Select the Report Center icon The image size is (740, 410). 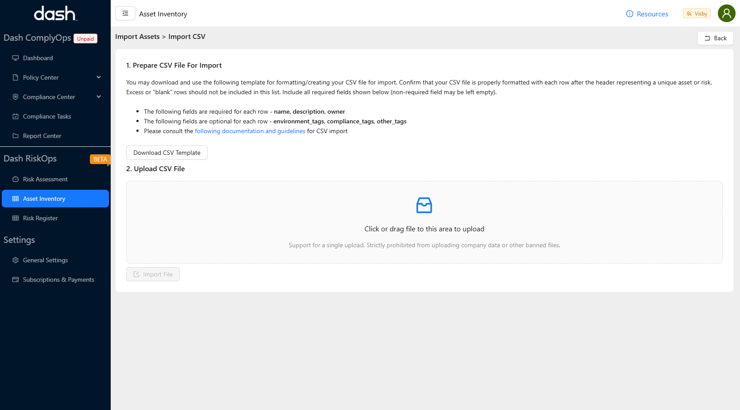point(16,136)
